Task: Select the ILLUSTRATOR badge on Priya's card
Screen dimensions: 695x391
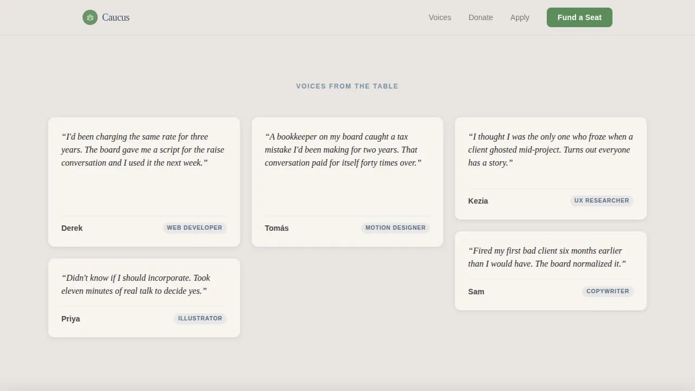Action: tap(200, 318)
